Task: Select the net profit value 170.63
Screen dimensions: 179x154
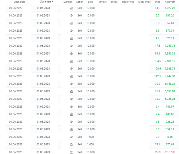Action: click(170, 145)
